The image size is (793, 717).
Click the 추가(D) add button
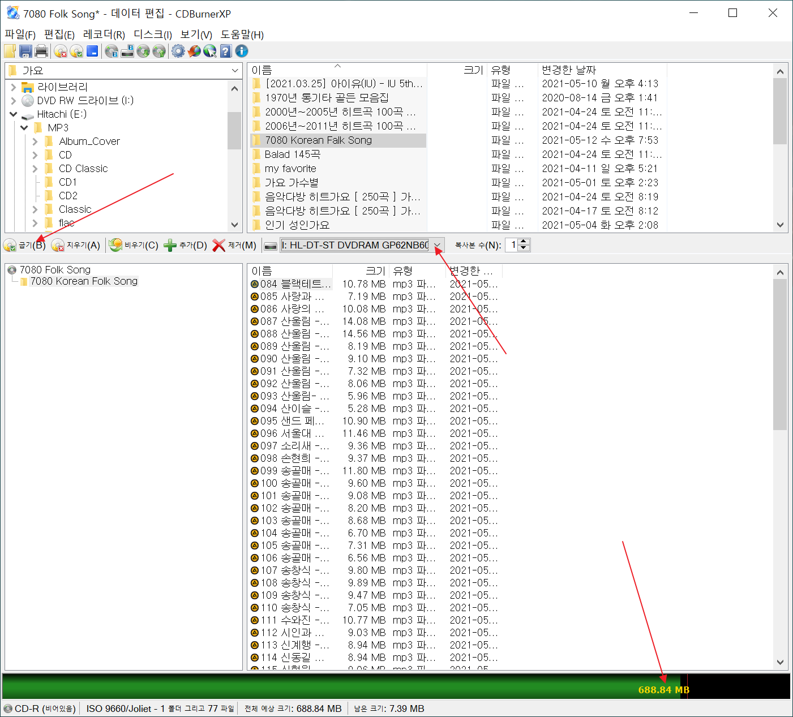[185, 245]
